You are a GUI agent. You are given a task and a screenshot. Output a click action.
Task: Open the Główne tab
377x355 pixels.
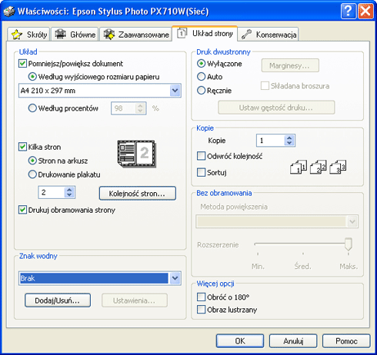[x=75, y=35]
